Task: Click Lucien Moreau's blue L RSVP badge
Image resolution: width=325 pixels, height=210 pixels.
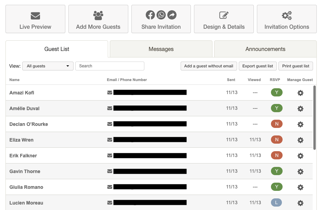Action: [x=276, y=202]
